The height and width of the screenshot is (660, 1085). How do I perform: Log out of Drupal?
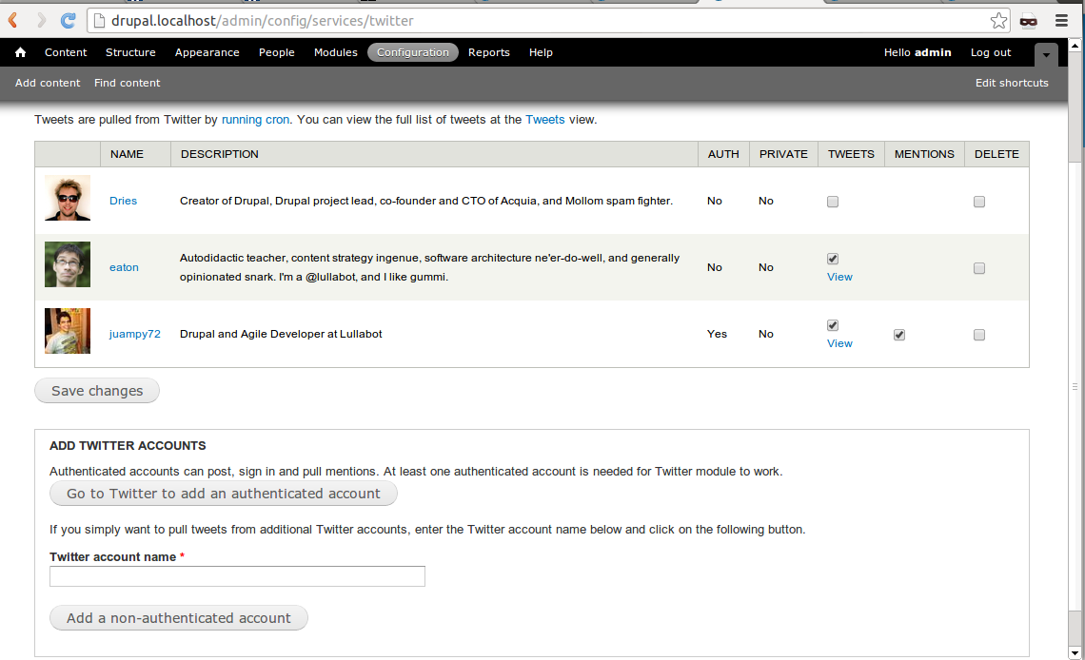(x=991, y=52)
